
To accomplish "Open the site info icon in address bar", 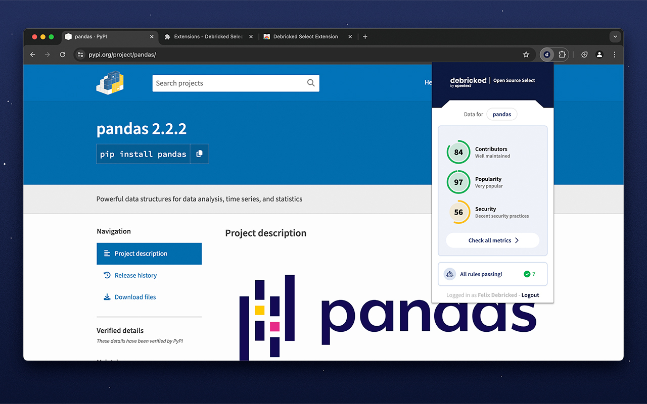I will tap(80, 55).
